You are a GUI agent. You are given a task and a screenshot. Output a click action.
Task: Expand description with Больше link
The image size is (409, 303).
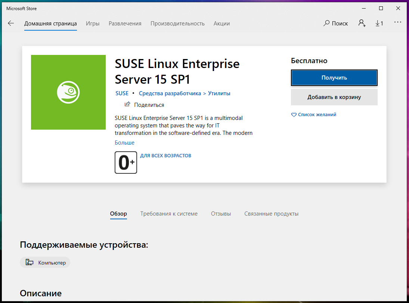tap(124, 143)
